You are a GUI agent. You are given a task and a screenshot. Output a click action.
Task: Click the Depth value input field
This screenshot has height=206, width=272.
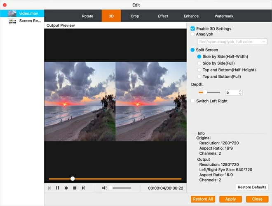point(232,93)
